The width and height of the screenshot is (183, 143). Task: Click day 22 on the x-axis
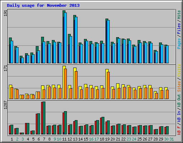click(x=123, y=139)
